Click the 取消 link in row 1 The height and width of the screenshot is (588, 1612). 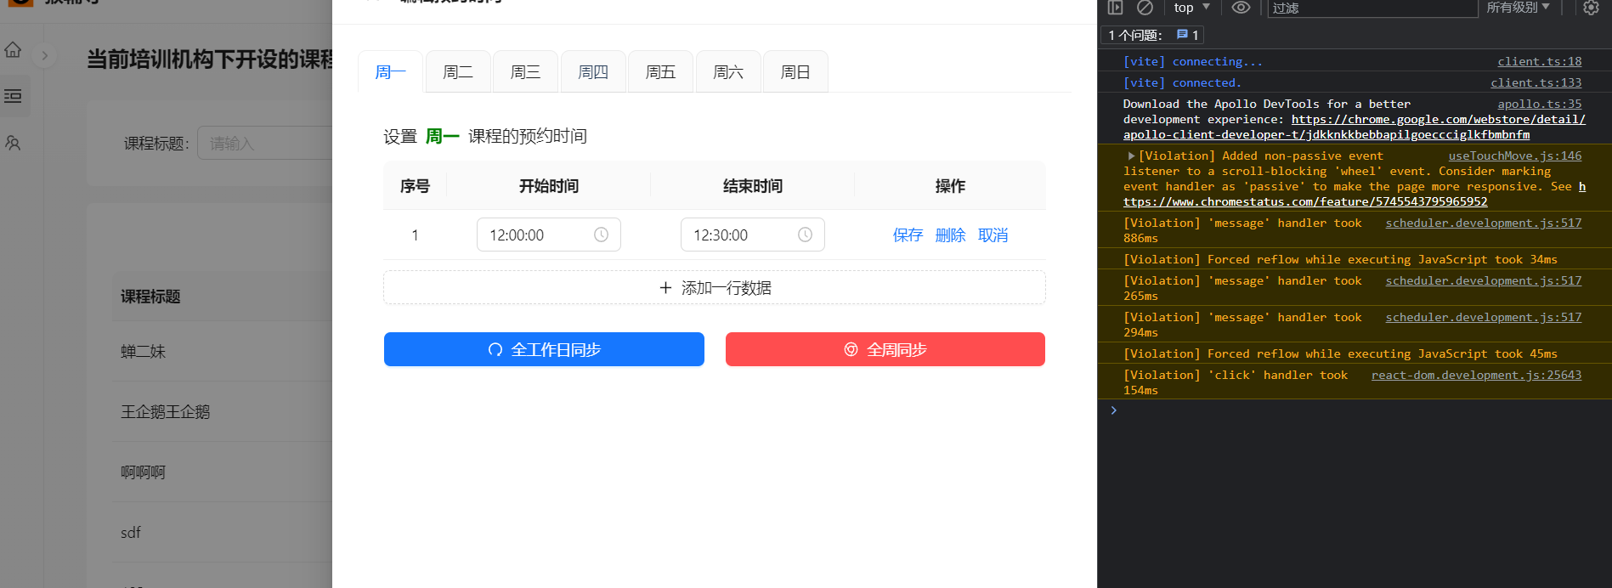993,235
